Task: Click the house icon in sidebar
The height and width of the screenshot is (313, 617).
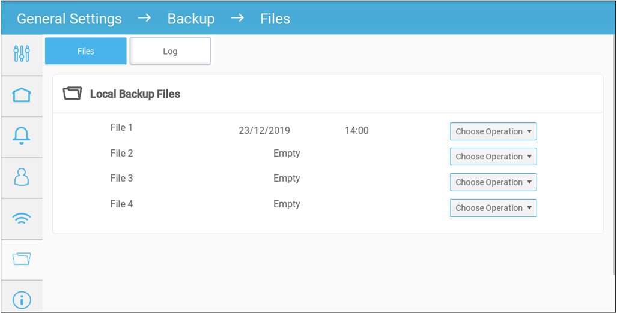Action: (x=22, y=95)
